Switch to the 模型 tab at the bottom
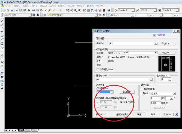Screen dimensions: 182x134 pyautogui.click(x=21, y=130)
